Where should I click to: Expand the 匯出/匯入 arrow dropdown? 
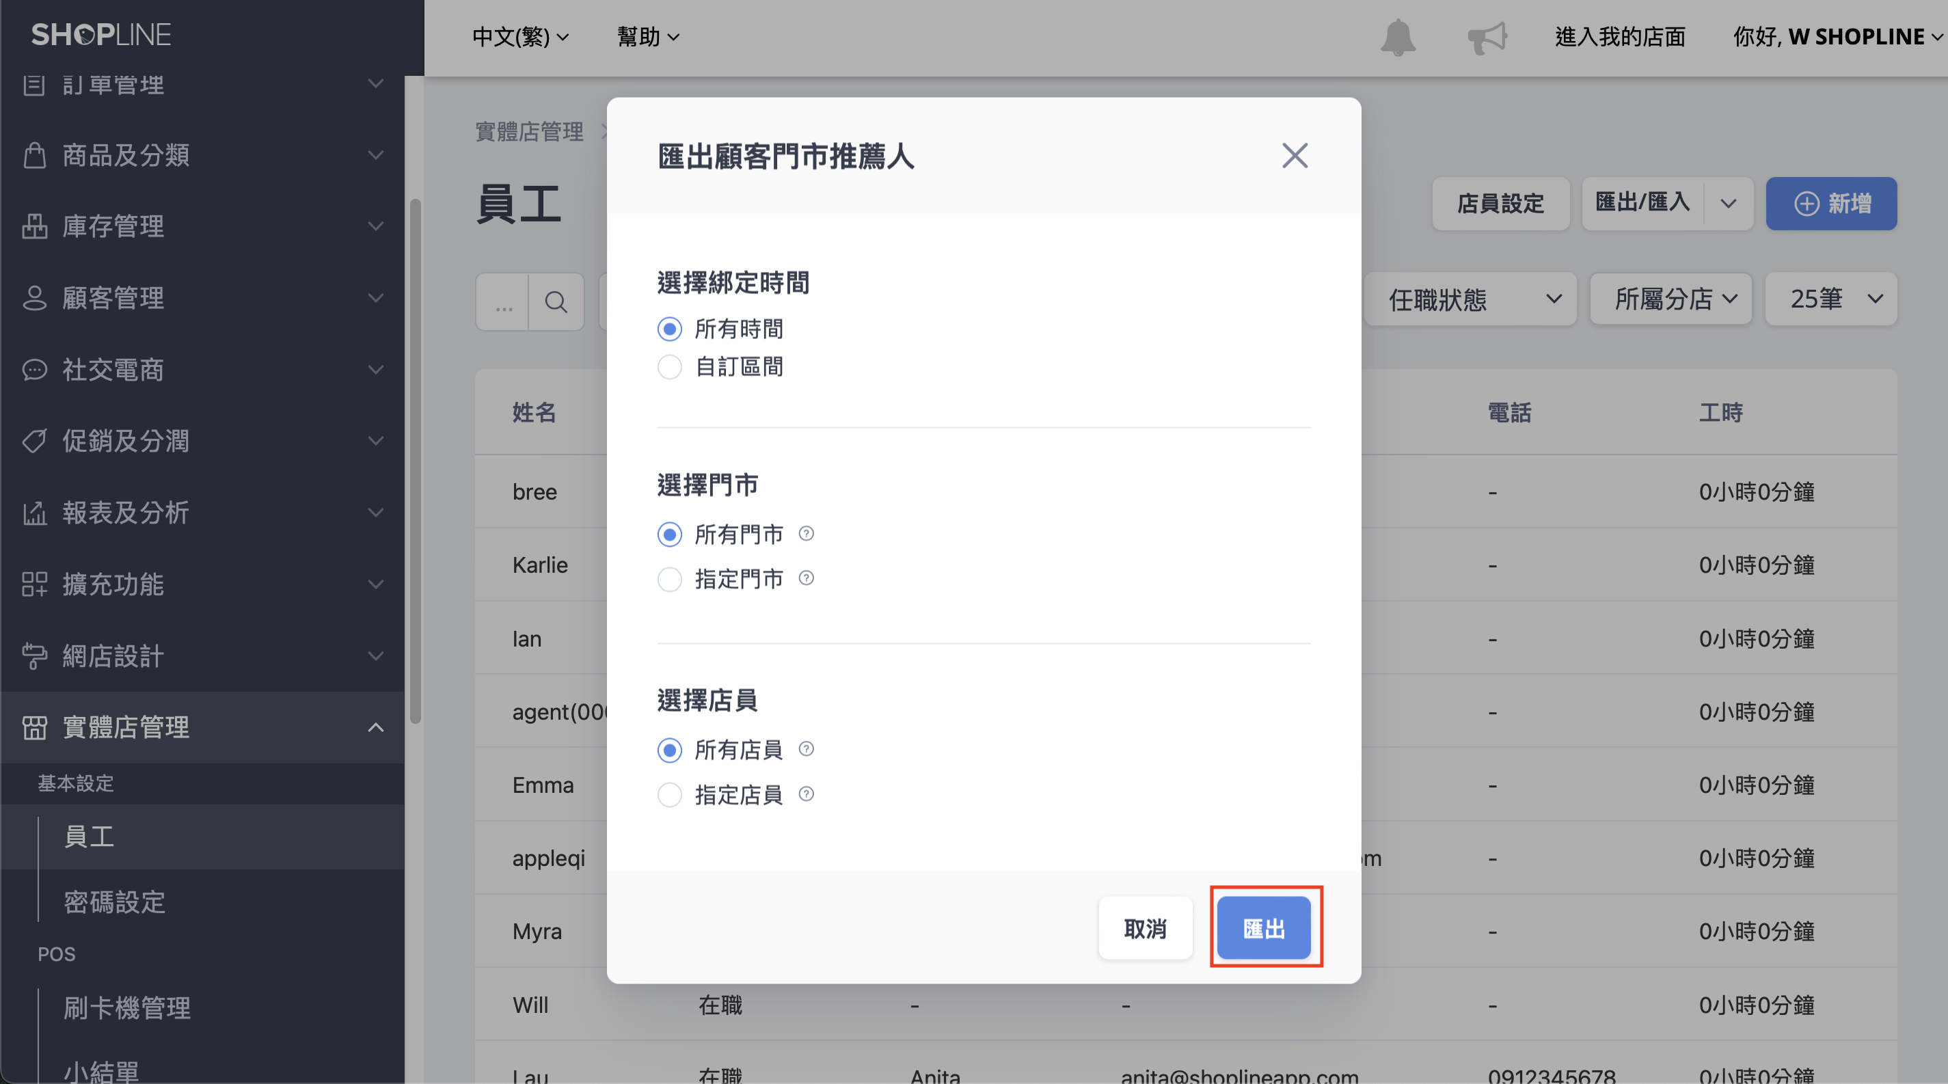1728,204
